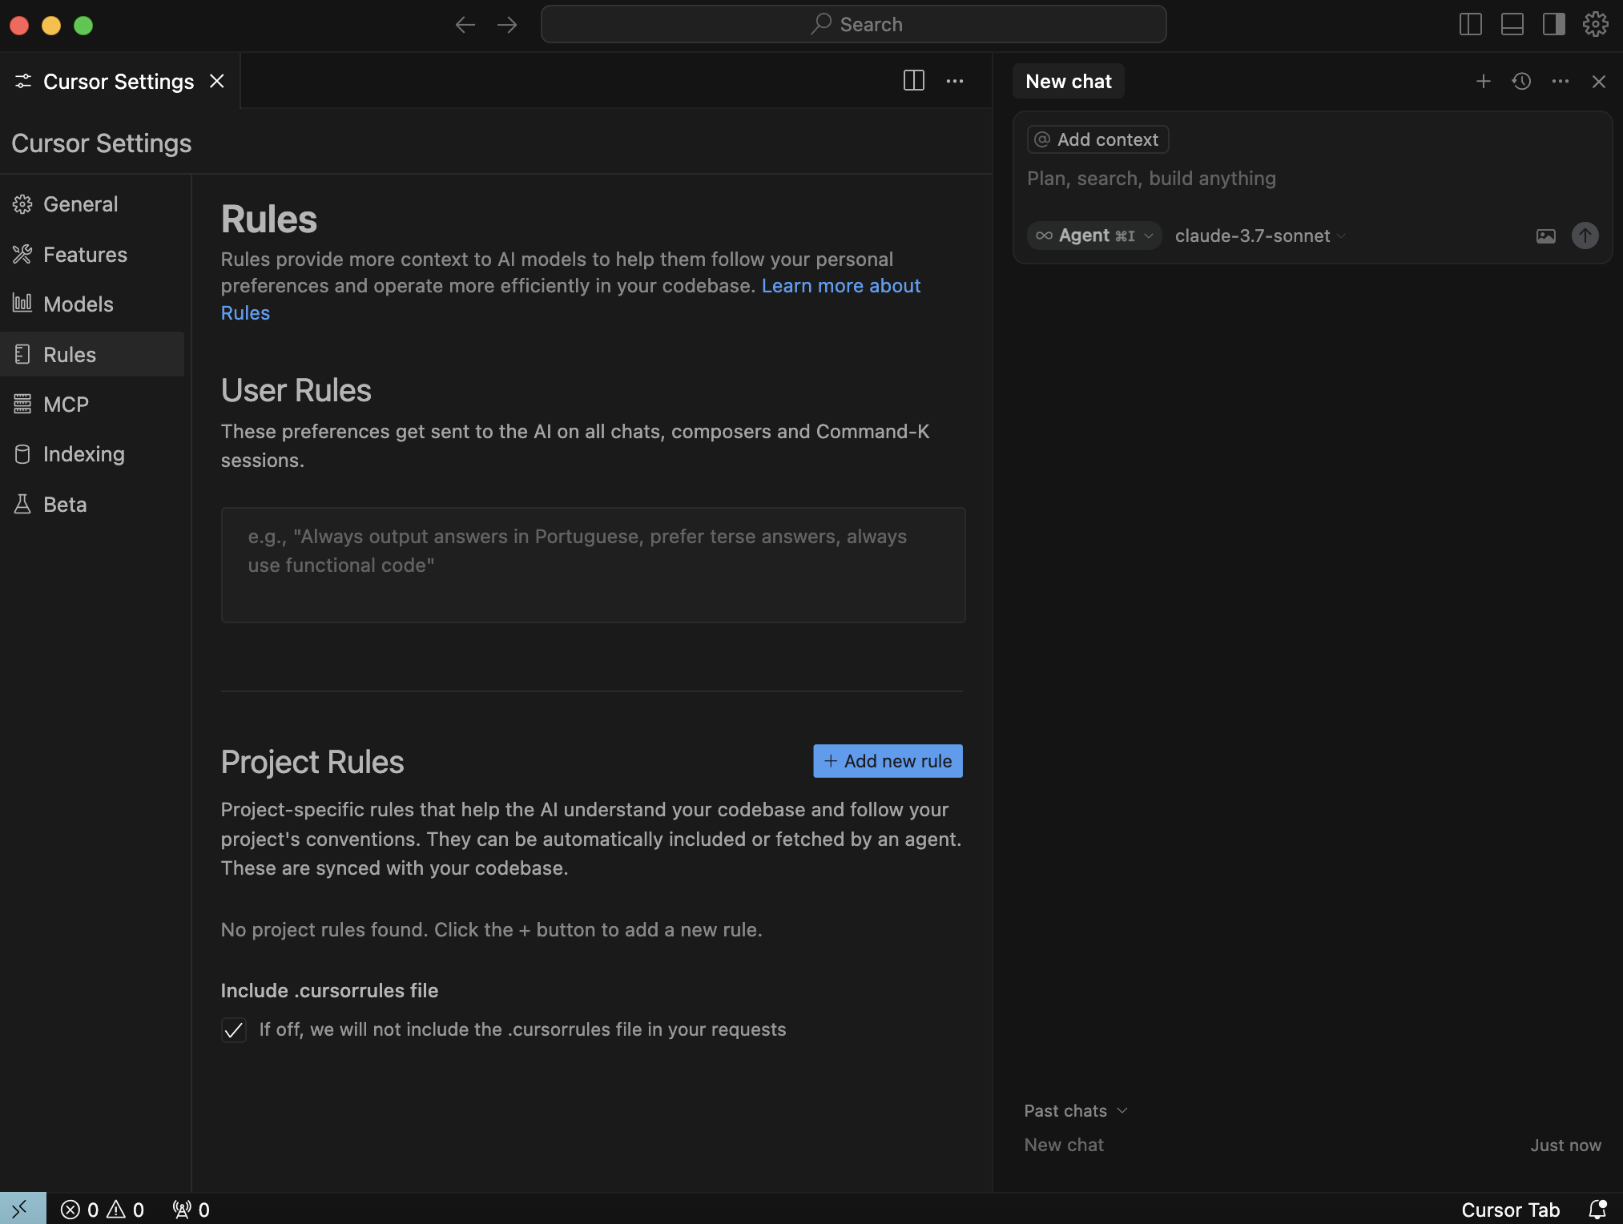Go forward with the right arrow
Viewport: 1623px width, 1224px height.
(x=507, y=25)
